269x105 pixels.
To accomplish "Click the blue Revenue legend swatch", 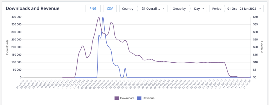I will coord(139,98).
